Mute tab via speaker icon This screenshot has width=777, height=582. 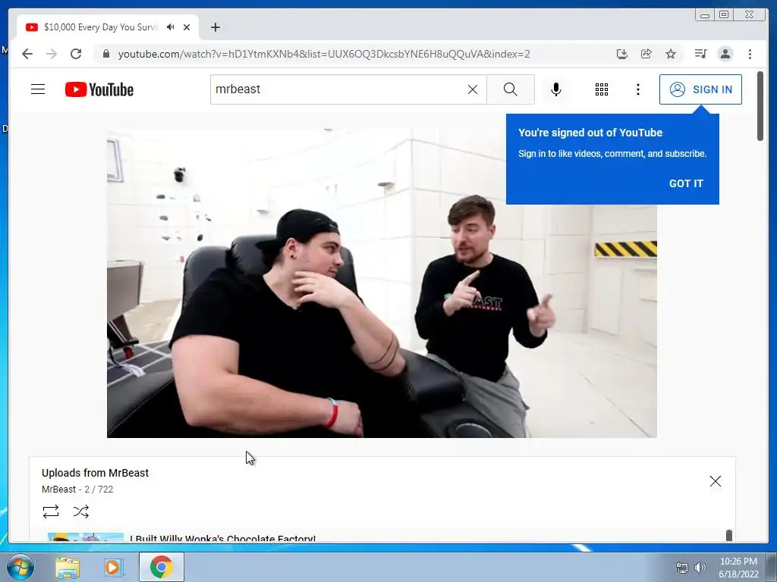tap(171, 27)
